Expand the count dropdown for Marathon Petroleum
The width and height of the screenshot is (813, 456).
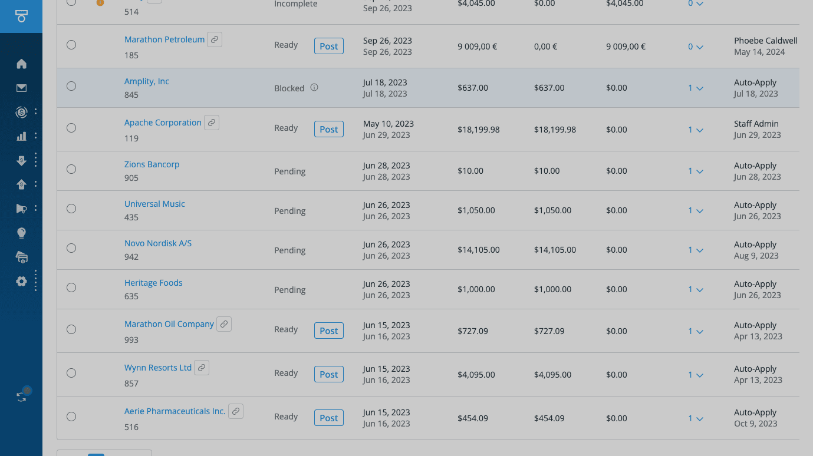(x=696, y=47)
